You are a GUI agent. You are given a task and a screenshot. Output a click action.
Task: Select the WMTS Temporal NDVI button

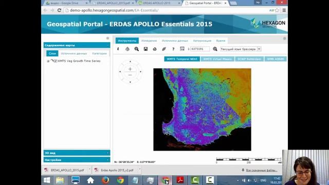(182, 59)
